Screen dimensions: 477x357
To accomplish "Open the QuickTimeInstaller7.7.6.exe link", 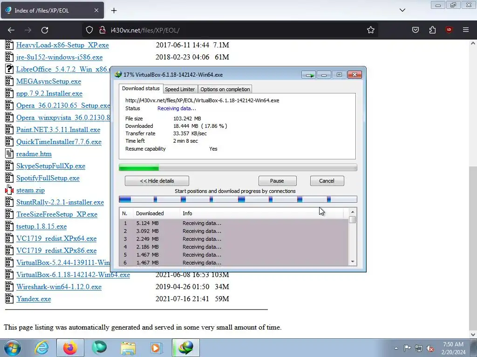I will 59,142.
